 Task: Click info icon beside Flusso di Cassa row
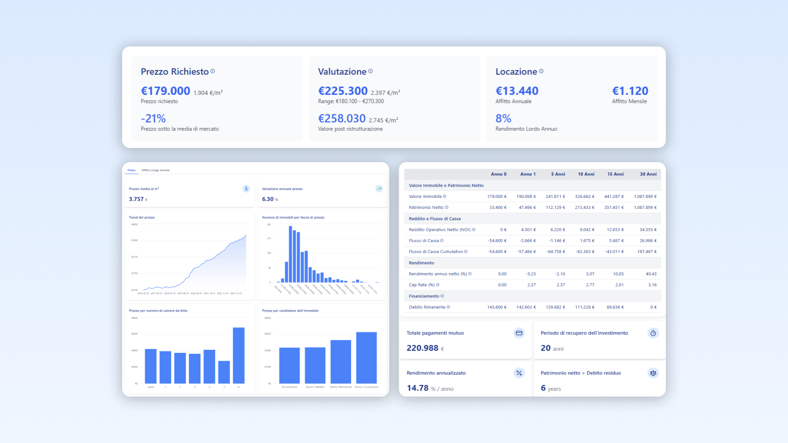click(442, 241)
